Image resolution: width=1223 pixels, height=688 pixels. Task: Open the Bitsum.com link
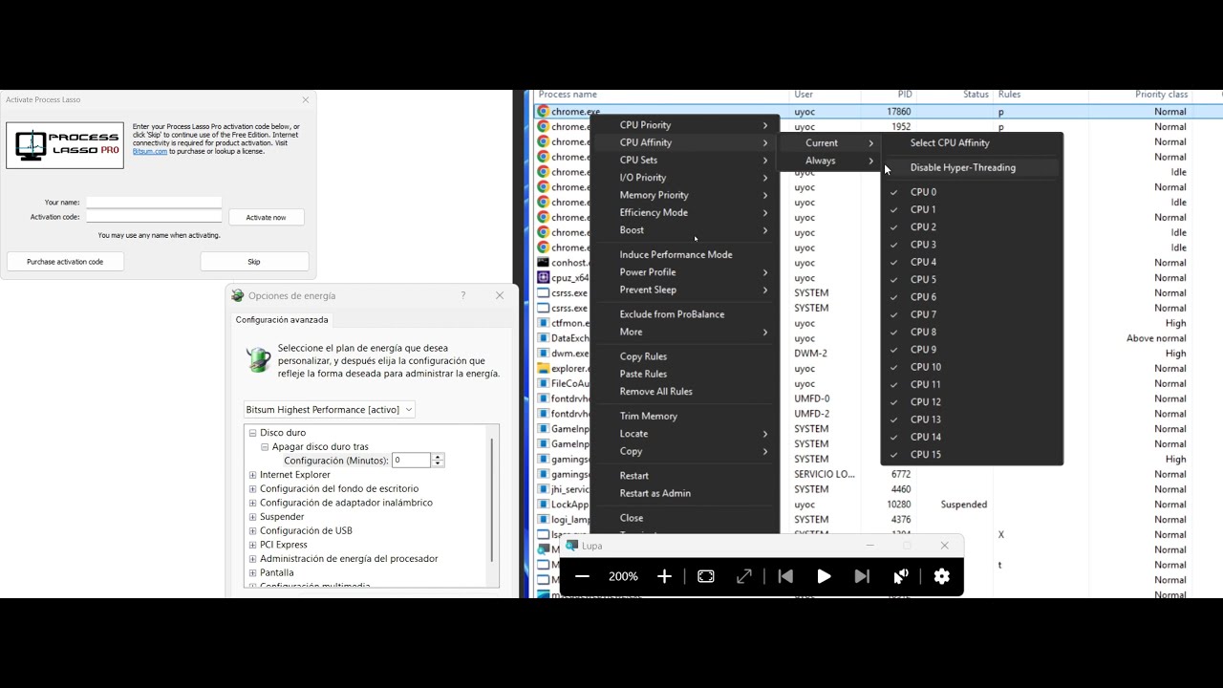[150, 151]
